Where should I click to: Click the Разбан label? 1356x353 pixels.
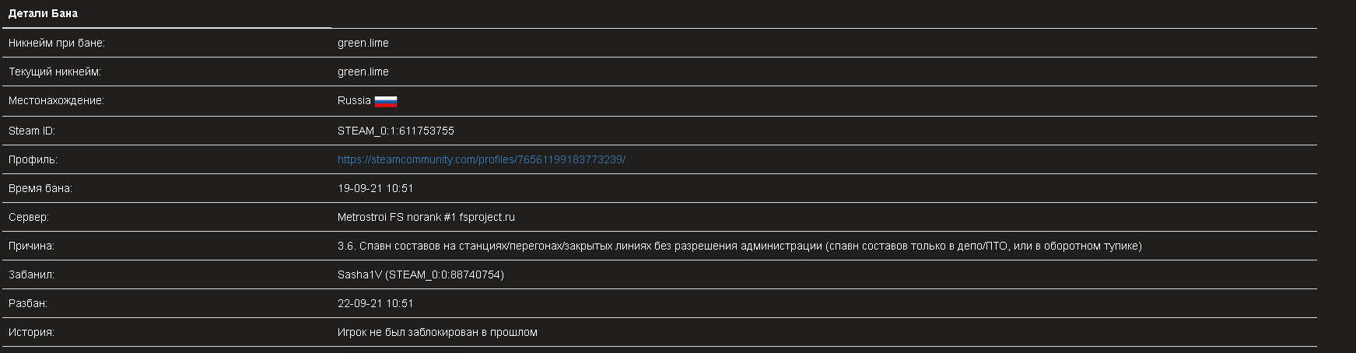(28, 303)
